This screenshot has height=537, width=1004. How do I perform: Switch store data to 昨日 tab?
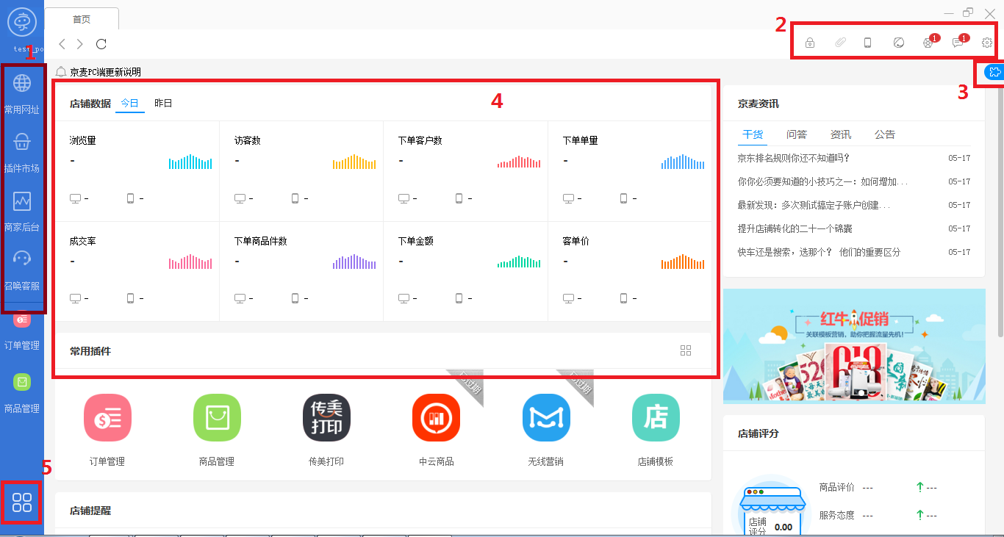tap(163, 103)
